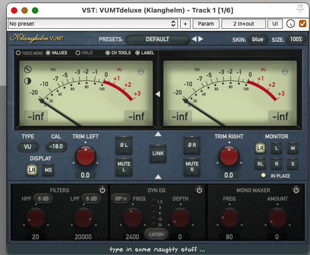Select M in the MONITOR section
Image resolution: width=310 pixels, height=255 pixels.
pos(293,148)
